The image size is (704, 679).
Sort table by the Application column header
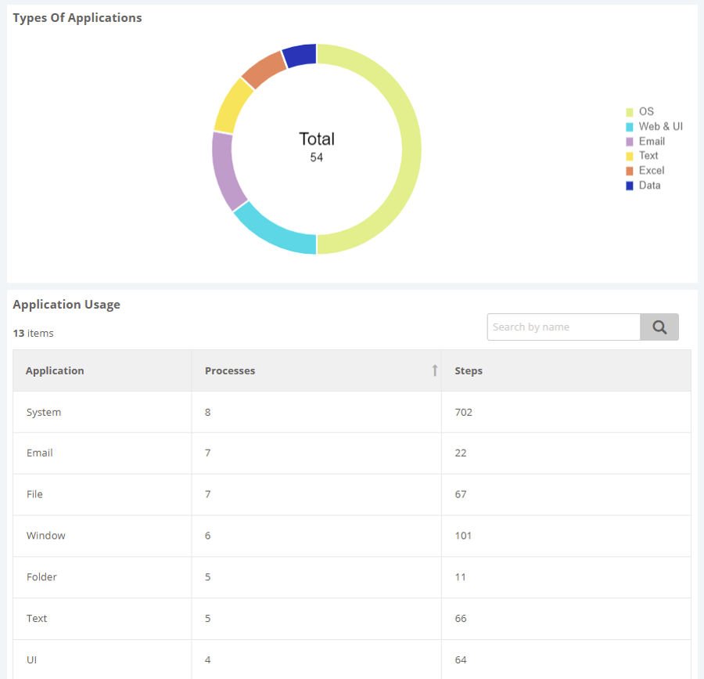pos(55,370)
